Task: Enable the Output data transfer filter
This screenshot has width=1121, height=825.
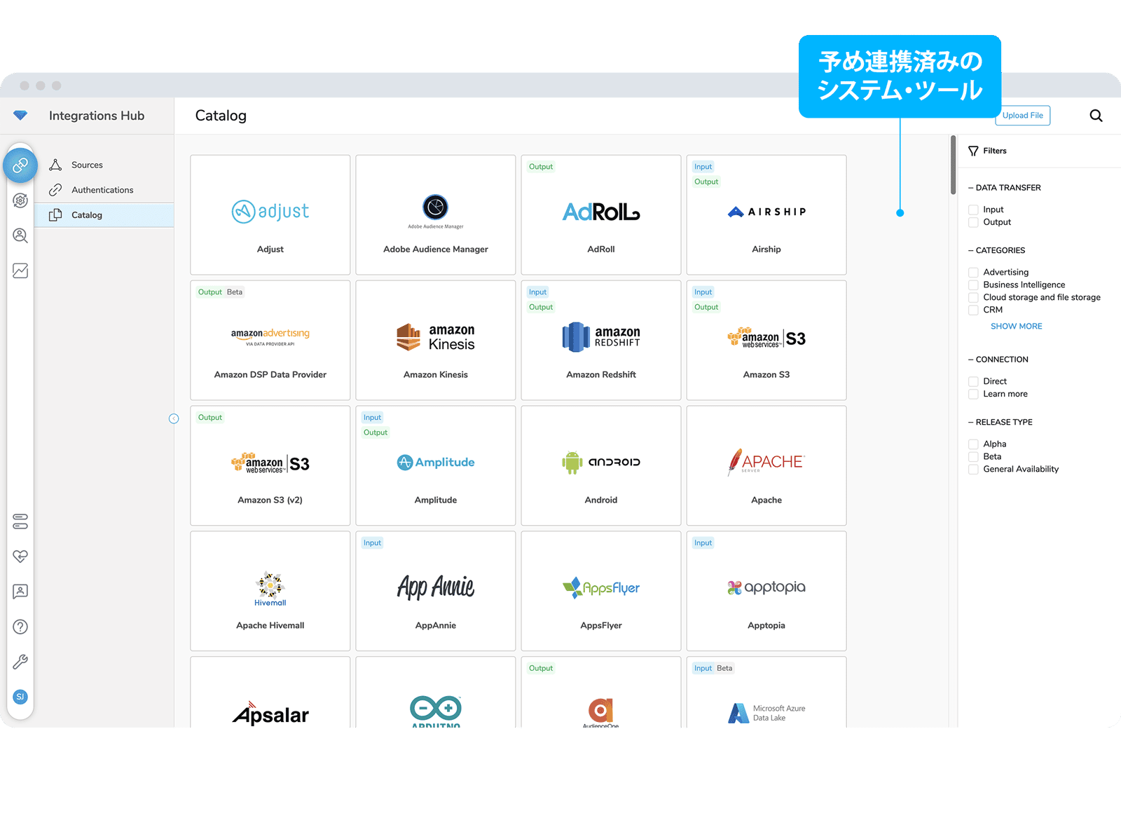Action: [x=973, y=222]
